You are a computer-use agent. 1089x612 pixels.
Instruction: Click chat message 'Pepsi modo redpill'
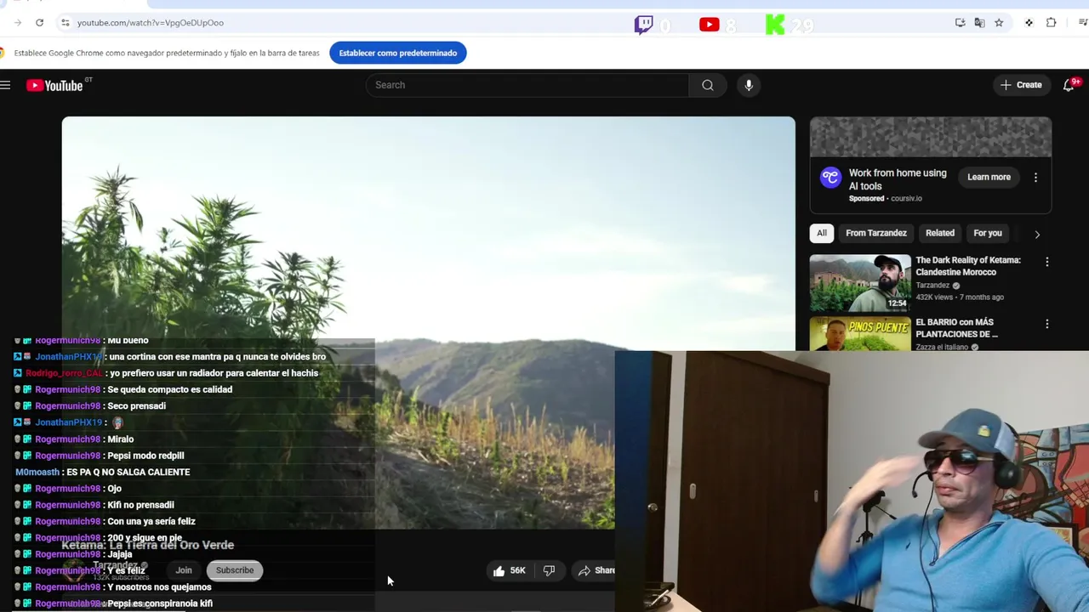pos(145,456)
